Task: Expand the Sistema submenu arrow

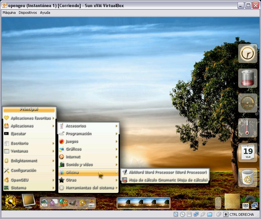Action: pyautogui.click(x=53, y=188)
